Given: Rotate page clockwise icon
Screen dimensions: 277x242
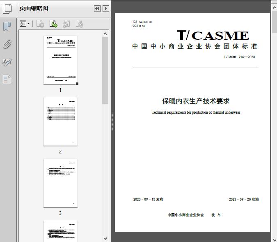Looking at the screenshot, I should coord(79,24).
